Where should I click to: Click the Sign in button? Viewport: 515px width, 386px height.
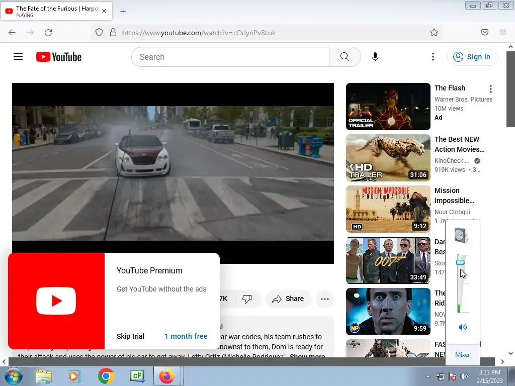[x=472, y=57]
